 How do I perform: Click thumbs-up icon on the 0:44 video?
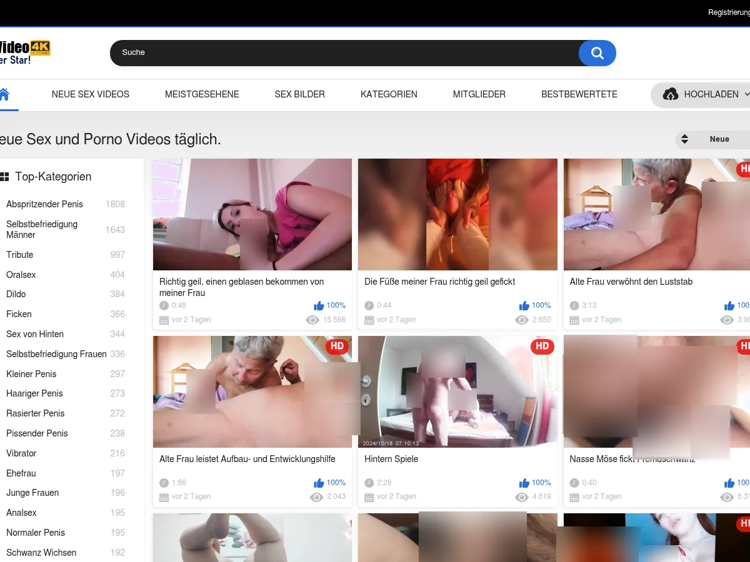(x=524, y=306)
